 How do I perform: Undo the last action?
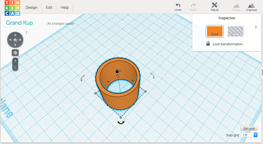(178, 7)
